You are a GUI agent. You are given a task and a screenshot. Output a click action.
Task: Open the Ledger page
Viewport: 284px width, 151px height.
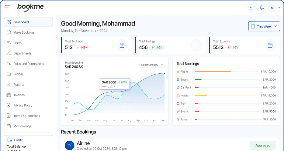18,74
